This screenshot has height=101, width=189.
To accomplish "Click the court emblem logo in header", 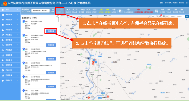I will point(5,4).
